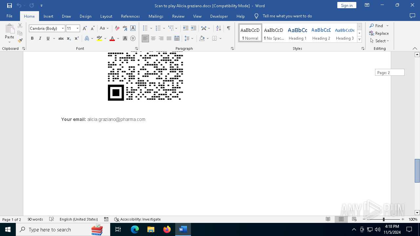Apply the No Spacing style
This screenshot has width=420, height=236.
(x=274, y=33)
